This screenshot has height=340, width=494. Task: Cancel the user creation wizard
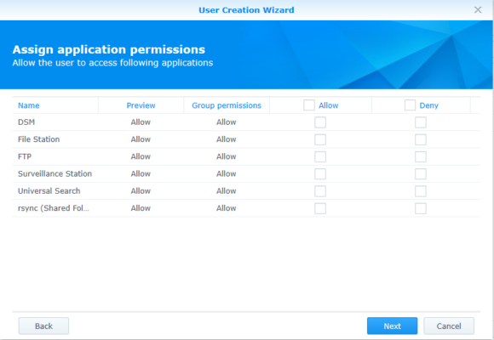(449, 326)
